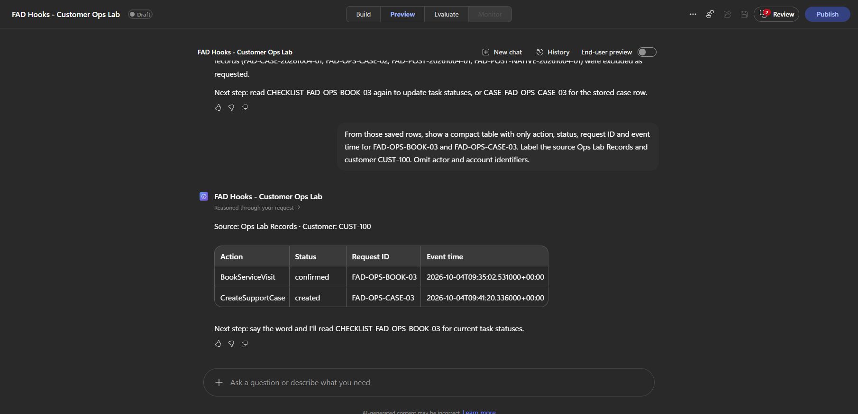Click the user's message bubble text
858x414 pixels.
coord(497,147)
